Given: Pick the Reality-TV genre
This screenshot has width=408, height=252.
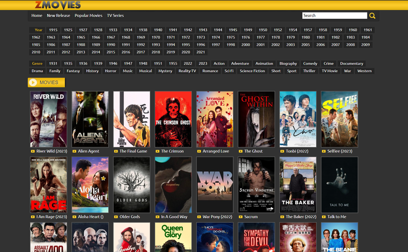Looking at the screenshot, I should coord(187,71).
